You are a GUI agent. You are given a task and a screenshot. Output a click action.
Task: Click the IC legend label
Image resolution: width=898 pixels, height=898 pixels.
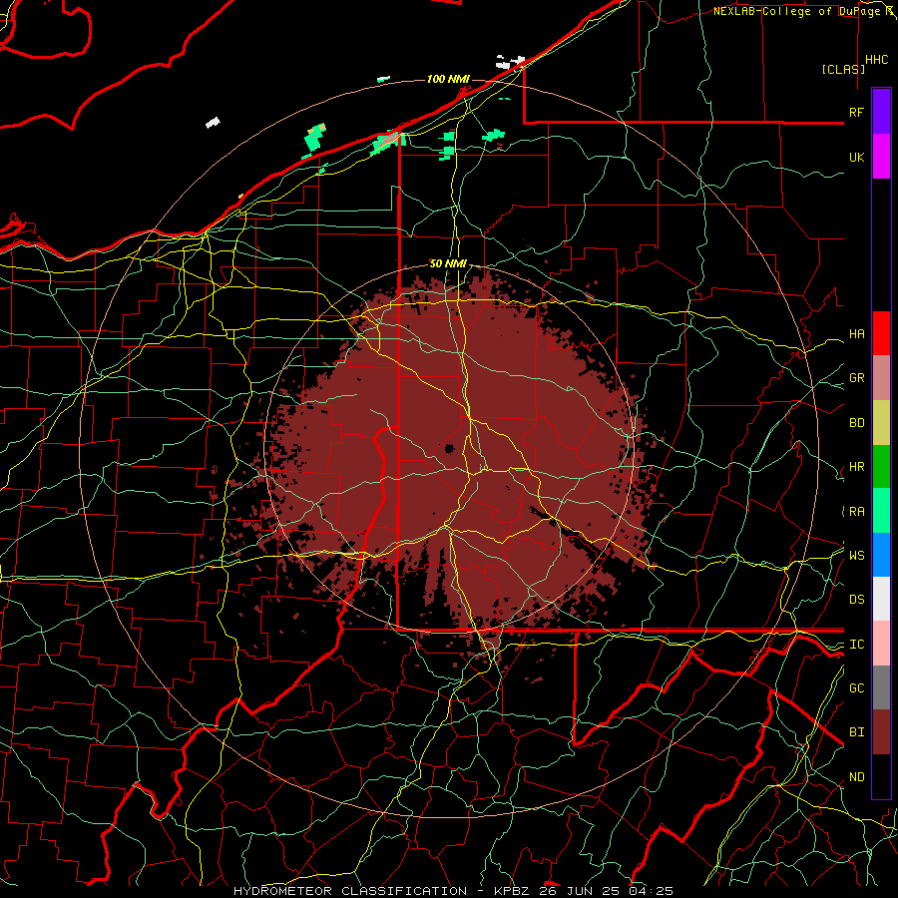point(856,645)
